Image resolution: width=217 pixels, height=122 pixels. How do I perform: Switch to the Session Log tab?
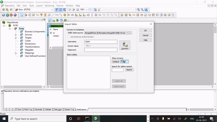coord(69,109)
